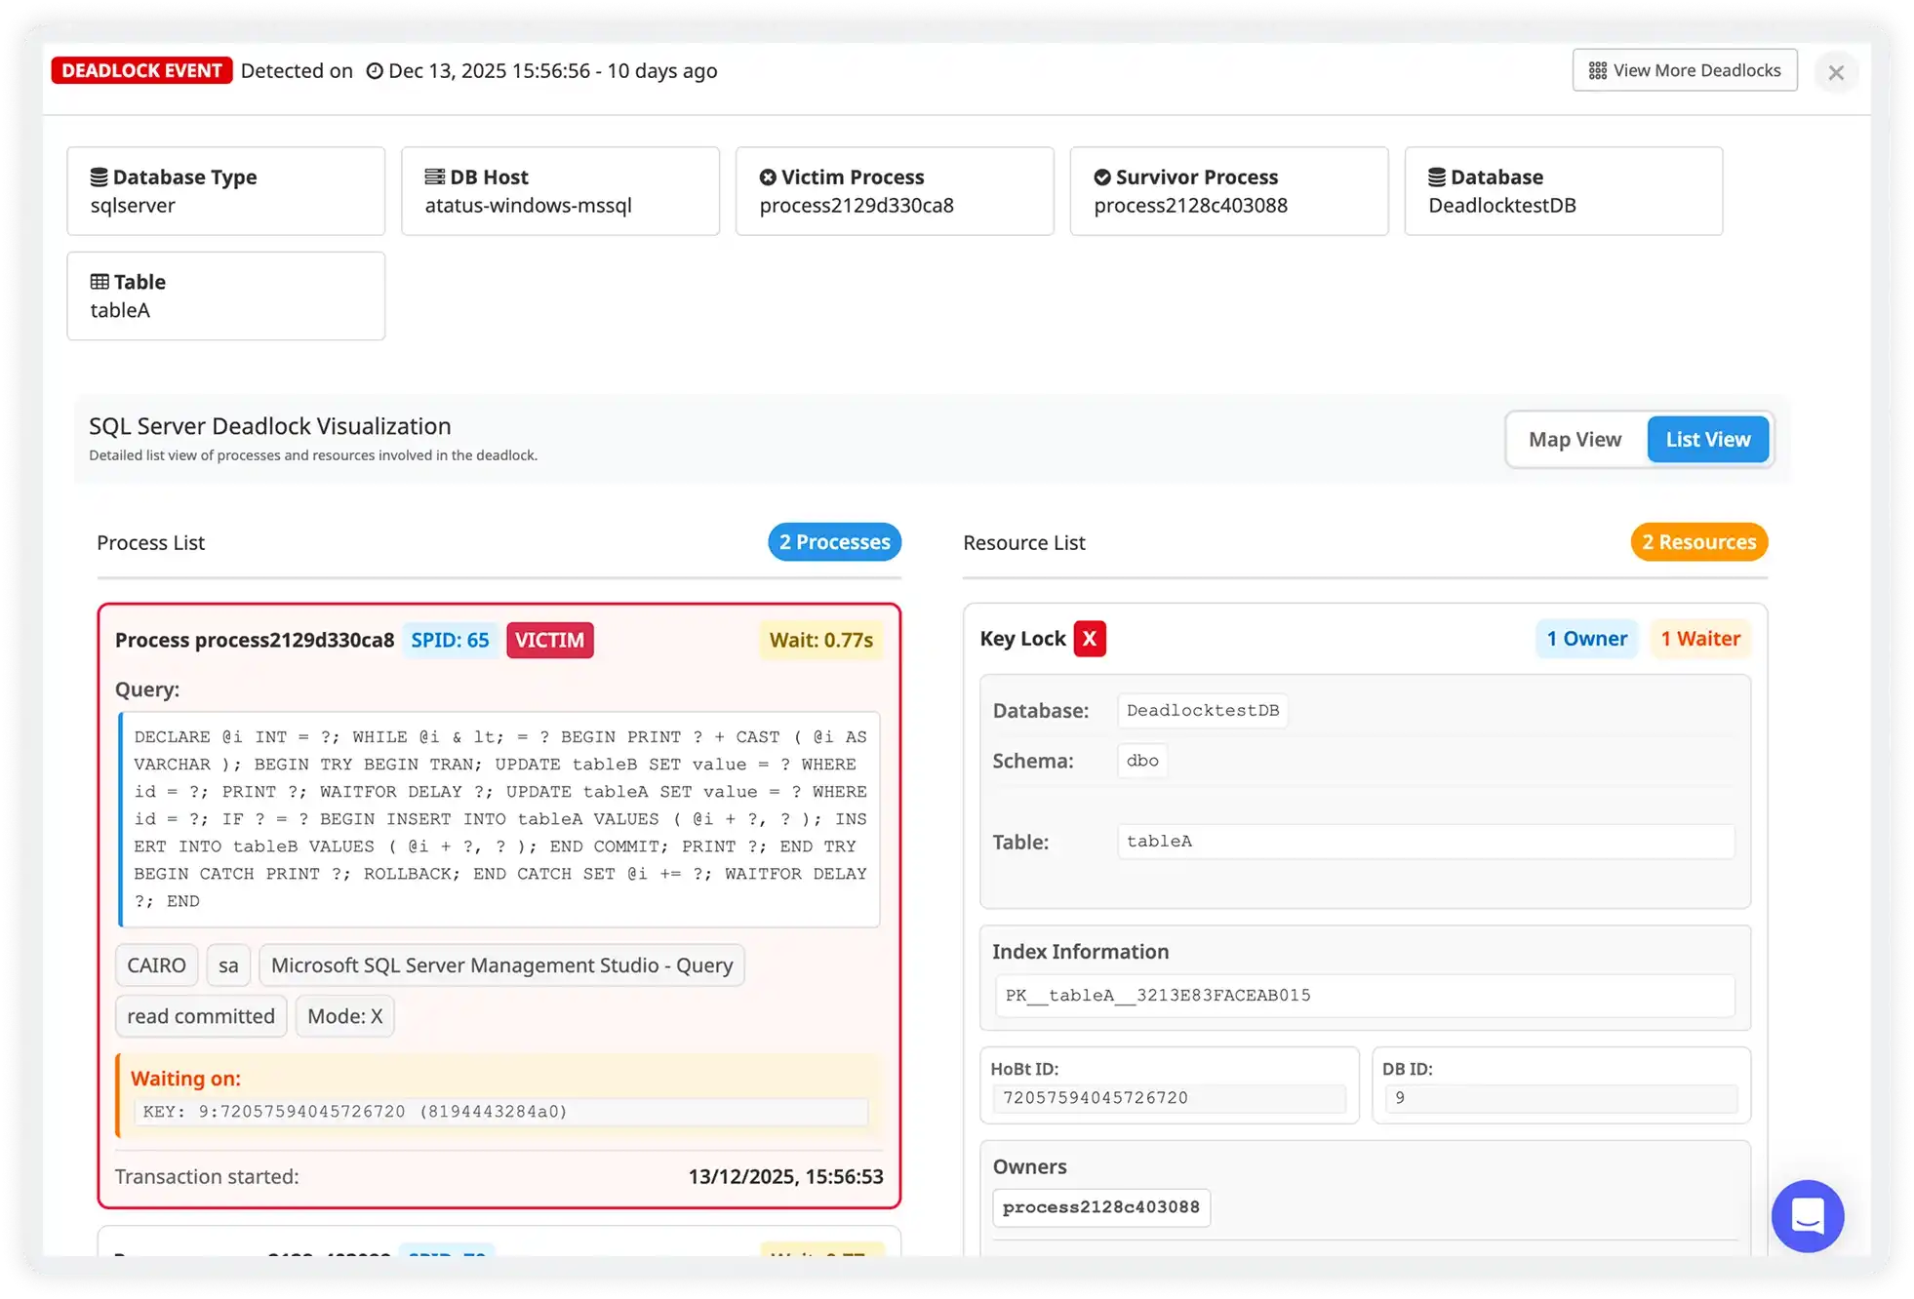
Task: Open the chat support bubble
Action: [x=1807, y=1216]
